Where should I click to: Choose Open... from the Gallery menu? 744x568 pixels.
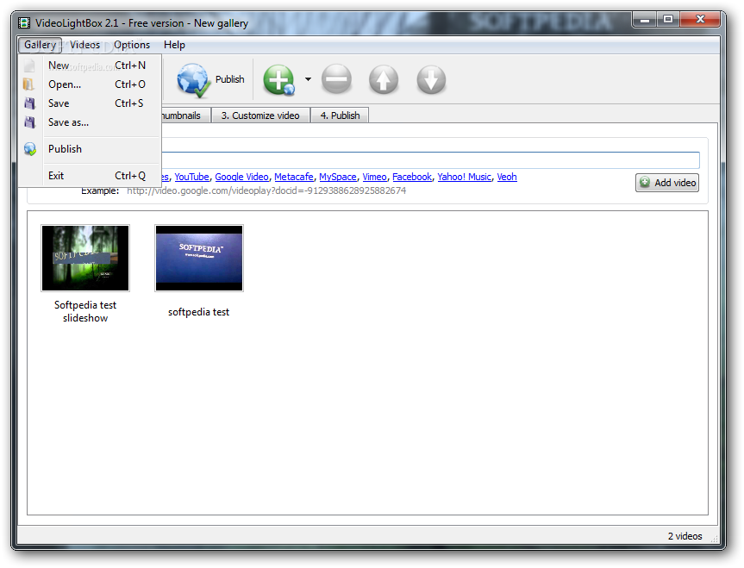click(91, 84)
